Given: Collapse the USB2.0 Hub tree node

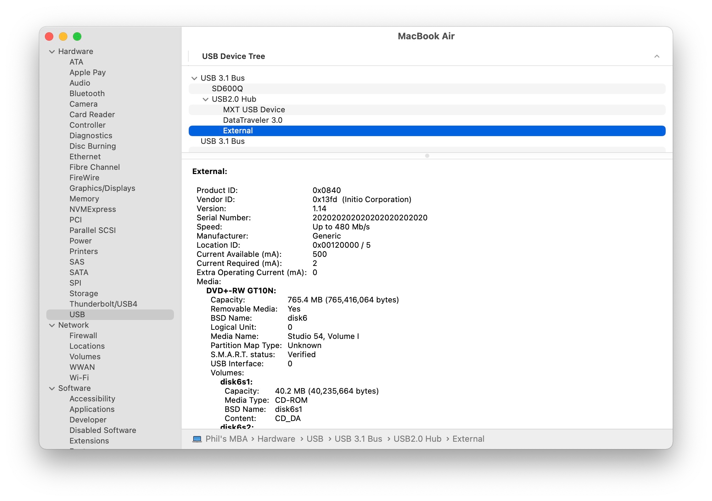Looking at the screenshot, I should (206, 99).
